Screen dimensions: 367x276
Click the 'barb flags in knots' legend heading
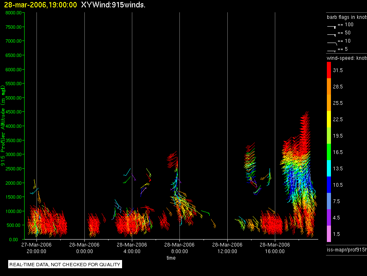tap(347, 17)
